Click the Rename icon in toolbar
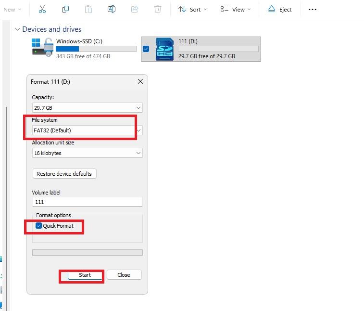This screenshot has width=364, height=311. coord(111,9)
